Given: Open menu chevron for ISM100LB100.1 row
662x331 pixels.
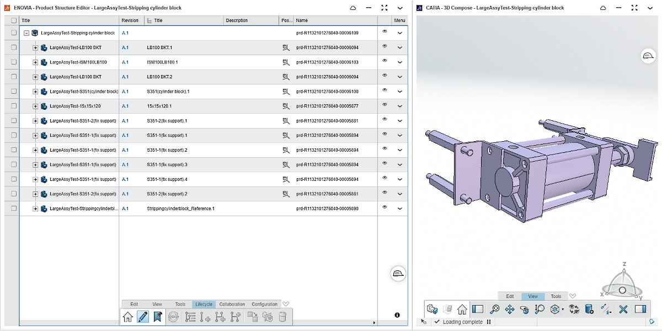Looking at the screenshot, I should pyautogui.click(x=400, y=62).
